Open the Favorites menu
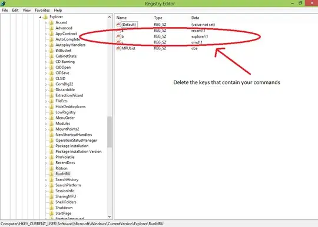This screenshot has width=318, height=227. pos(42,10)
